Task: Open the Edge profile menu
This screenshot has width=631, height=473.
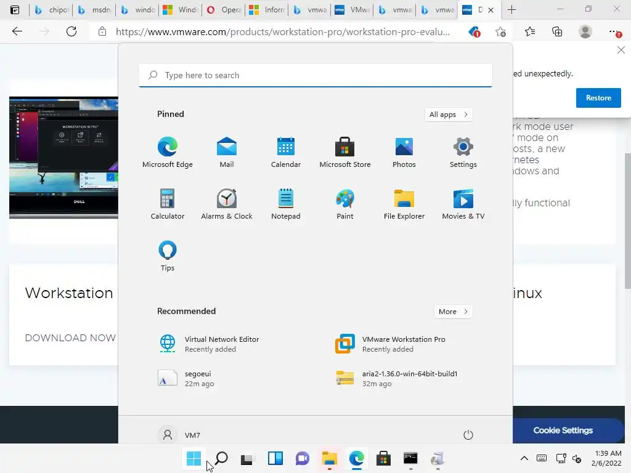Action: (585, 31)
